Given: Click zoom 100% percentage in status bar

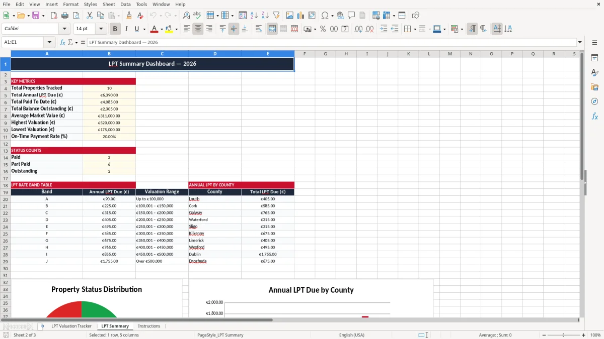Looking at the screenshot, I should (595, 335).
